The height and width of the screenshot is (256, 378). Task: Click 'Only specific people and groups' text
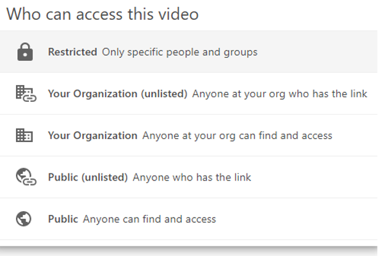pos(179,52)
